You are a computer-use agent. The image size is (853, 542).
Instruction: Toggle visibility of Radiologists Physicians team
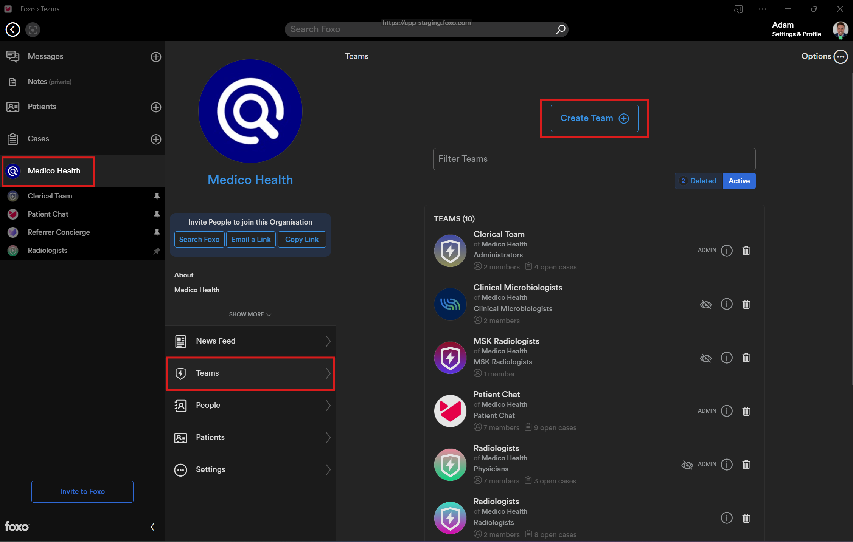pyautogui.click(x=687, y=465)
